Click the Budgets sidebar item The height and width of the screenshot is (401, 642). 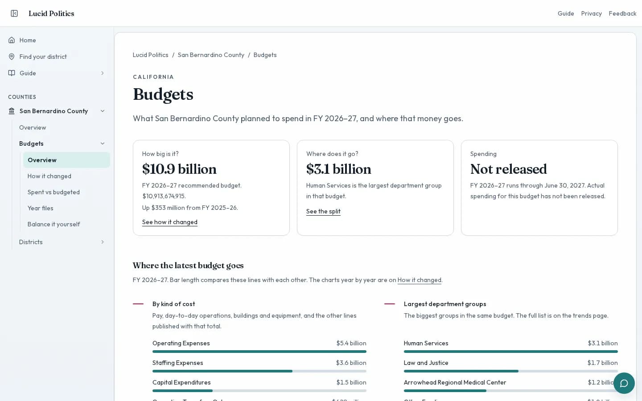(31, 143)
